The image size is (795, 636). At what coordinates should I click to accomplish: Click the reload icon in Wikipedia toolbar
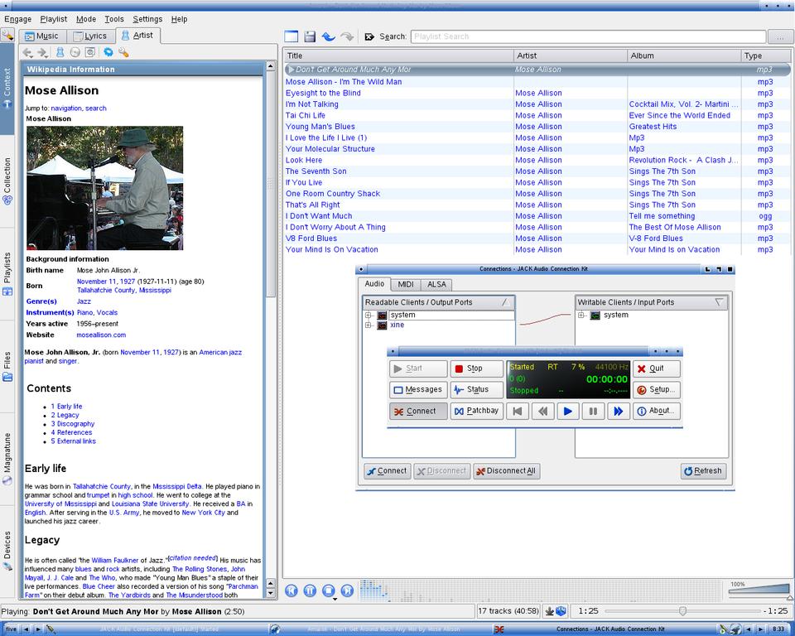point(108,52)
